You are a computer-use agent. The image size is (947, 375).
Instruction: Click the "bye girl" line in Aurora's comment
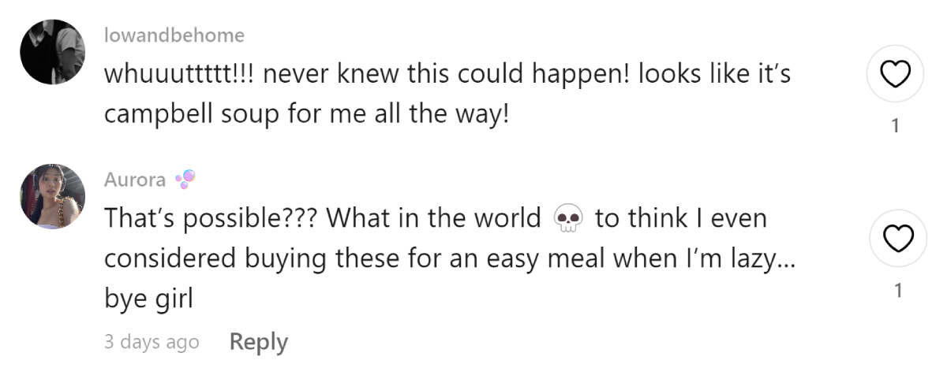coord(148,300)
